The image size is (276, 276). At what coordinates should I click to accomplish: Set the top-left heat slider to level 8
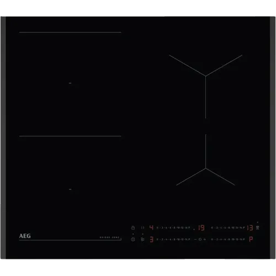click(174, 228)
